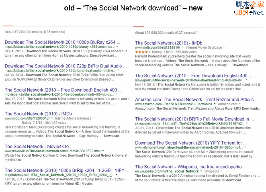Viewport: 266px width, 192px height.
Task: Expand the arrow after the new-results imdb.com URL
Action: pos(182,47)
